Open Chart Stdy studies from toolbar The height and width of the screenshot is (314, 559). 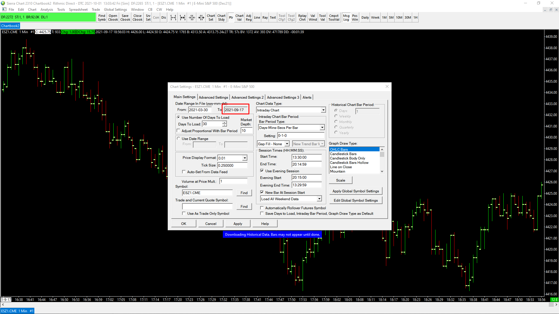[221, 18]
